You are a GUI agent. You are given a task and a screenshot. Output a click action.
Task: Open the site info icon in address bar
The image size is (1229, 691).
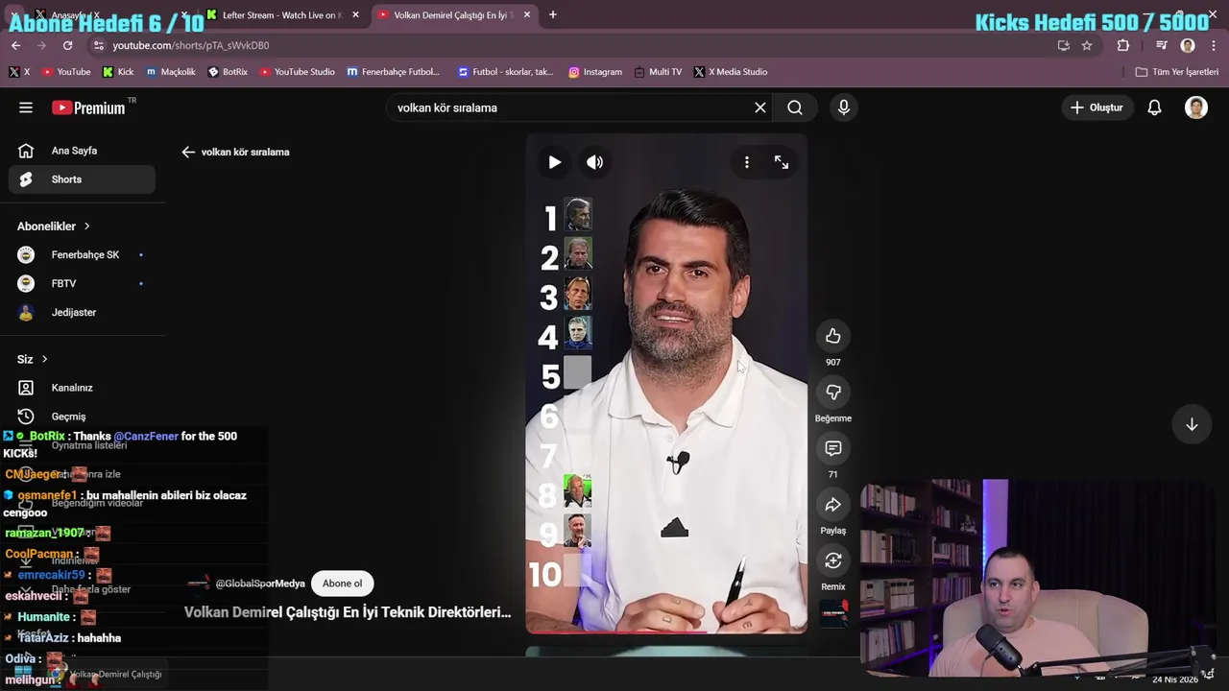(x=98, y=45)
